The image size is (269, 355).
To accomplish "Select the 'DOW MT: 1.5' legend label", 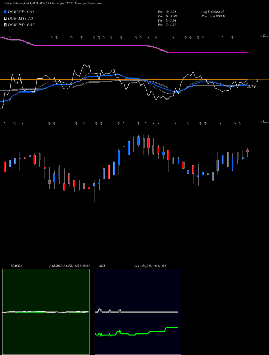I will click(x=20, y=19).
